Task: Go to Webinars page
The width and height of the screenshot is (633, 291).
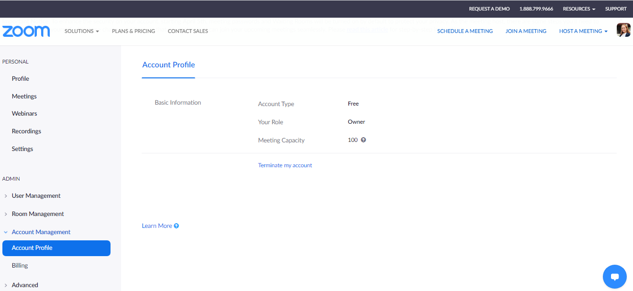Action: pyautogui.click(x=24, y=114)
